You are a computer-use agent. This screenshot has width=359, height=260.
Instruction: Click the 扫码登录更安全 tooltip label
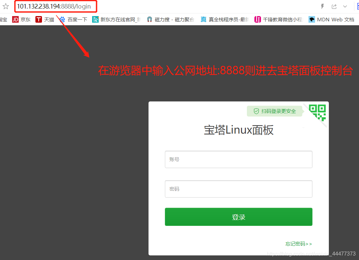[x=275, y=111]
